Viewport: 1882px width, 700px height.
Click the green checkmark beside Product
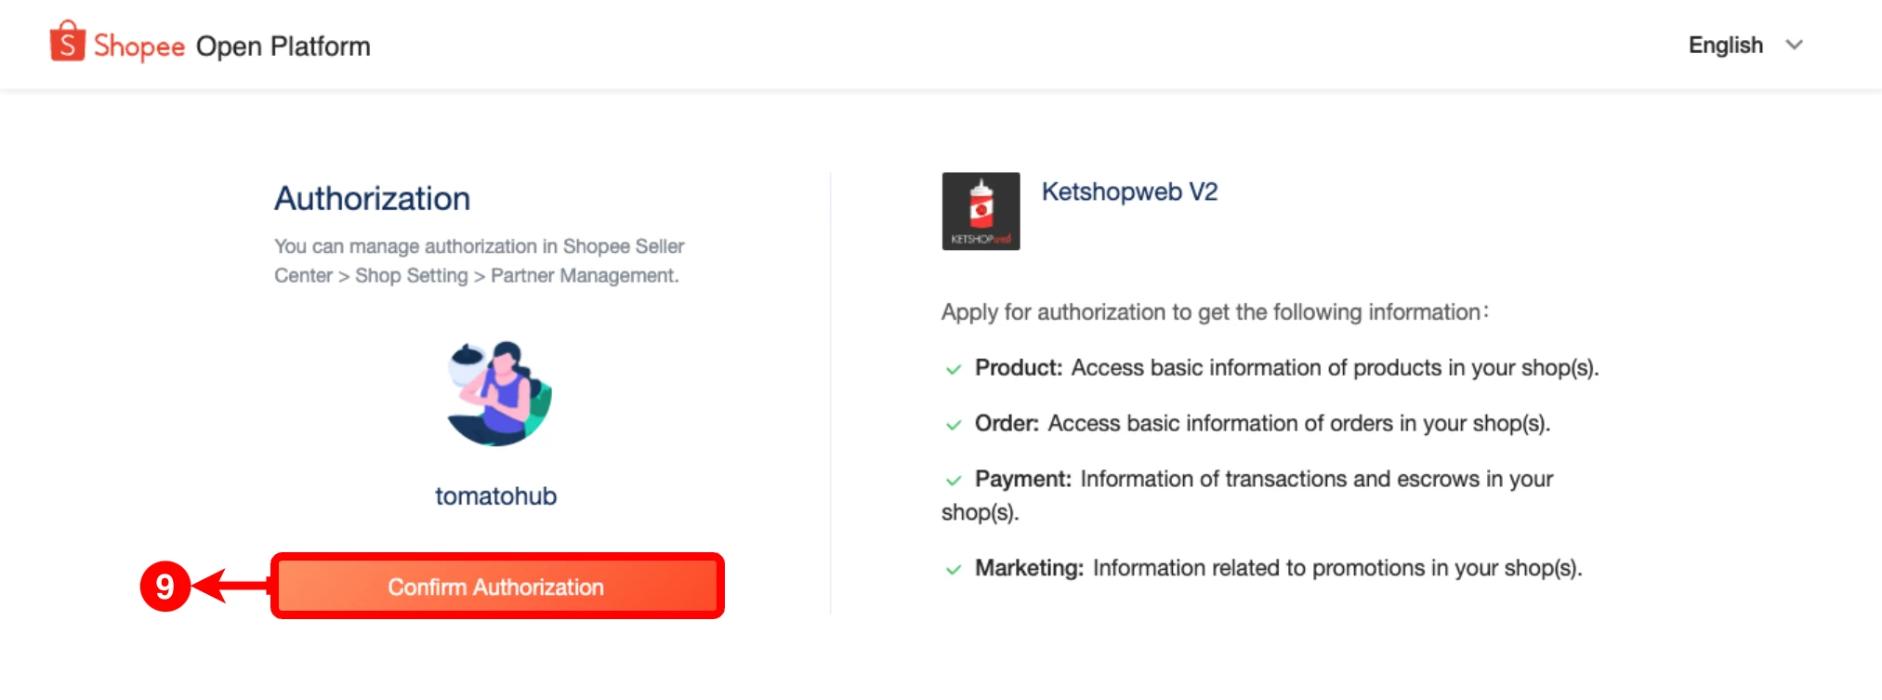tap(954, 369)
